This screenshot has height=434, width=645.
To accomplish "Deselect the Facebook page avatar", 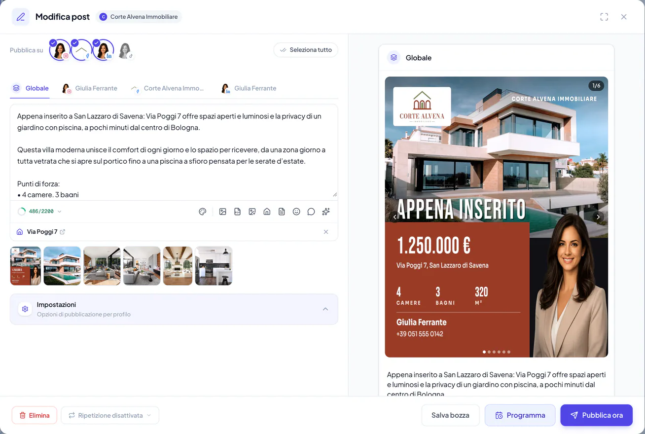I will coord(81,50).
